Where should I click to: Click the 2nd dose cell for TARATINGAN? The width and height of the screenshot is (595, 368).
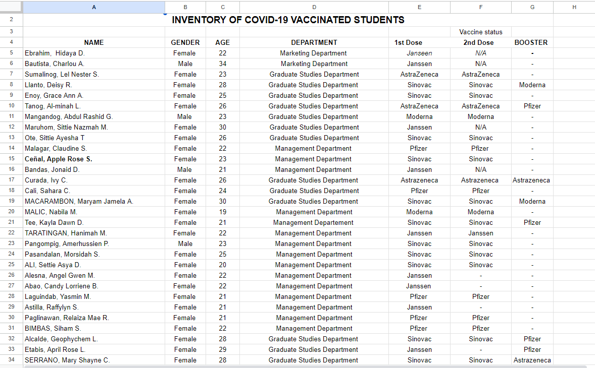tap(480, 233)
